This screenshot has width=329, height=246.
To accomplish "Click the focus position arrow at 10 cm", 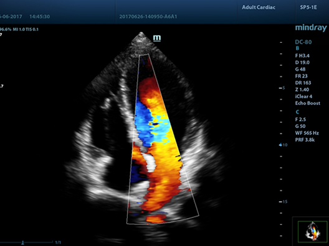I will 280,145.
